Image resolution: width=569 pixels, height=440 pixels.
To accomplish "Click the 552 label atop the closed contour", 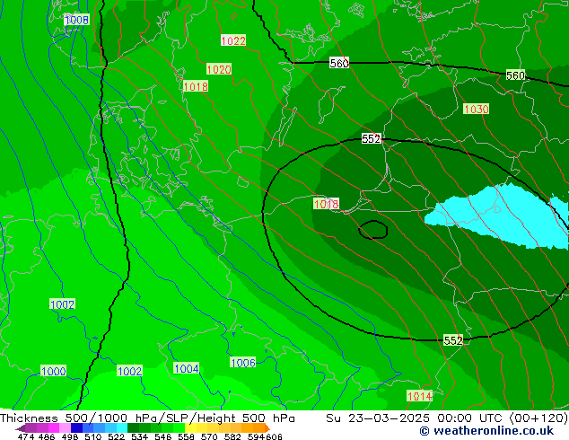I will pos(371,138).
